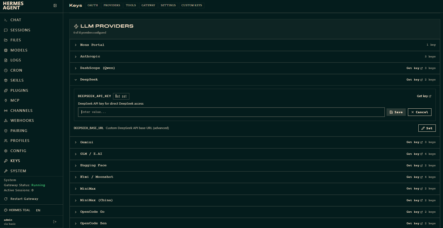Collapse the sidebar panel icon

coord(55,5)
